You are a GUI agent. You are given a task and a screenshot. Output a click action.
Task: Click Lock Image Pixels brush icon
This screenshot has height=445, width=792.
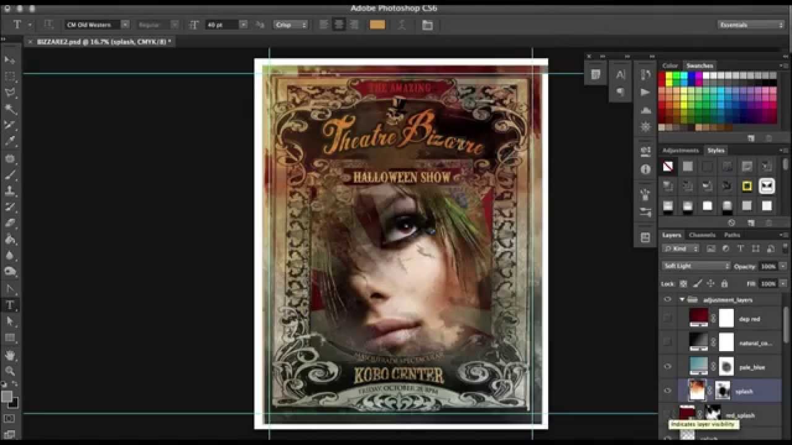tap(697, 284)
